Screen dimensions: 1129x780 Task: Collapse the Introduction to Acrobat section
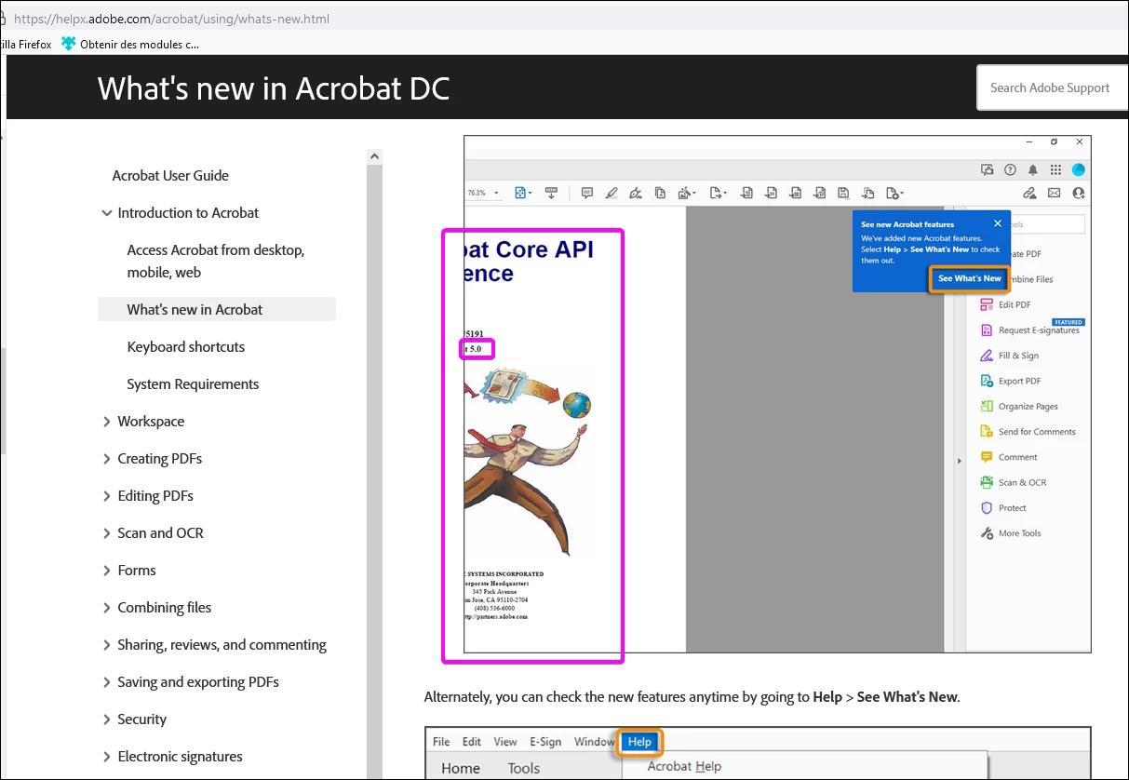pos(106,213)
